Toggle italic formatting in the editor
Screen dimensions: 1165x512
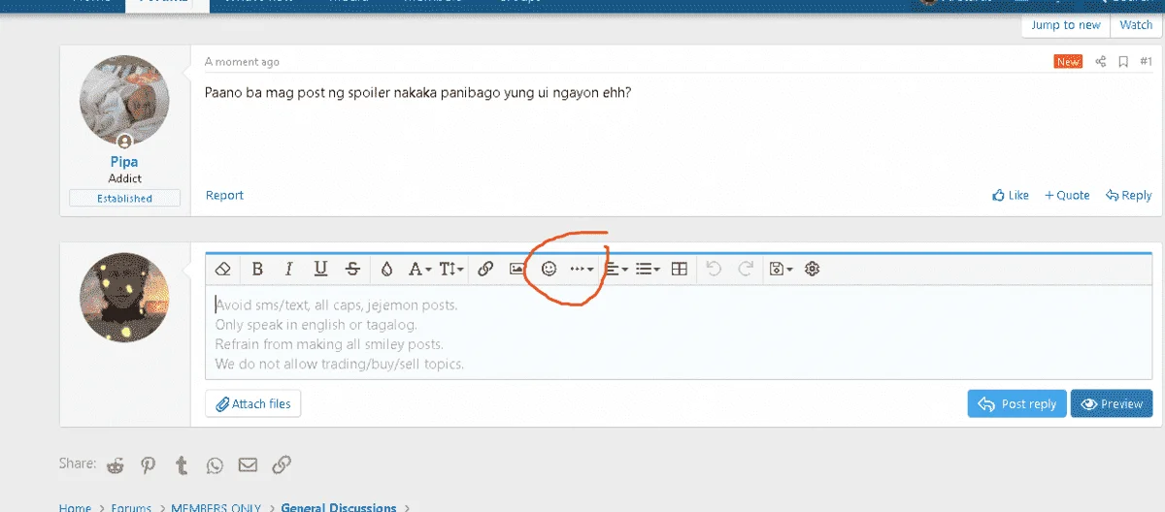[x=288, y=269]
